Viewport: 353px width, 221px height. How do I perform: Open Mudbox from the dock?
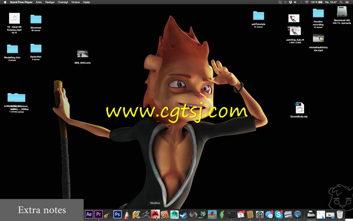coord(155,214)
